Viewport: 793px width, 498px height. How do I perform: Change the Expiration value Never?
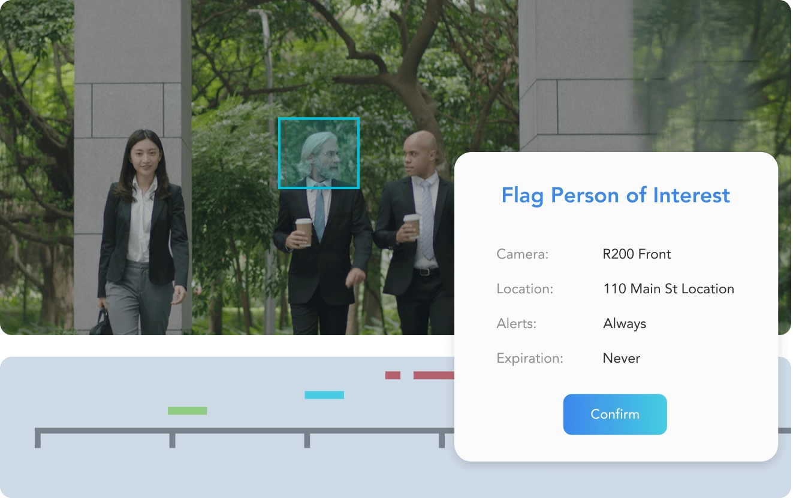(x=621, y=359)
